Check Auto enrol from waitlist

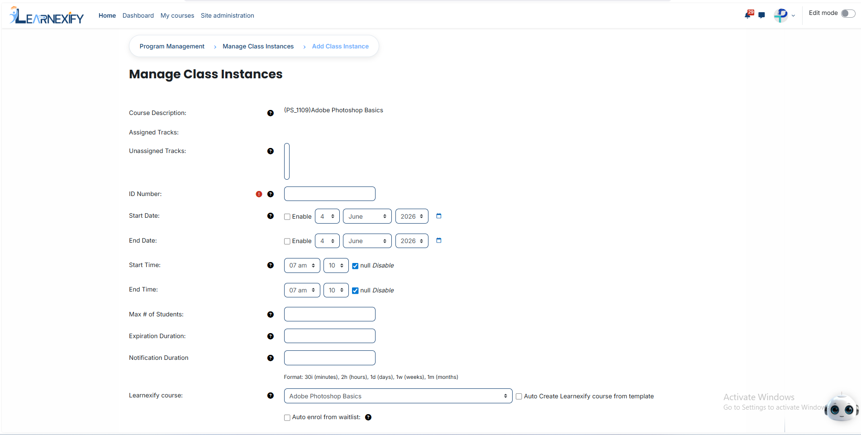(x=287, y=418)
